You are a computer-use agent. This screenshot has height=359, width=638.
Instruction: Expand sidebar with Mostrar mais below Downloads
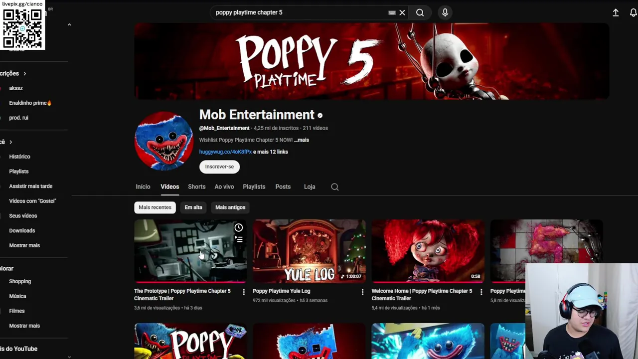click(24, 245)
